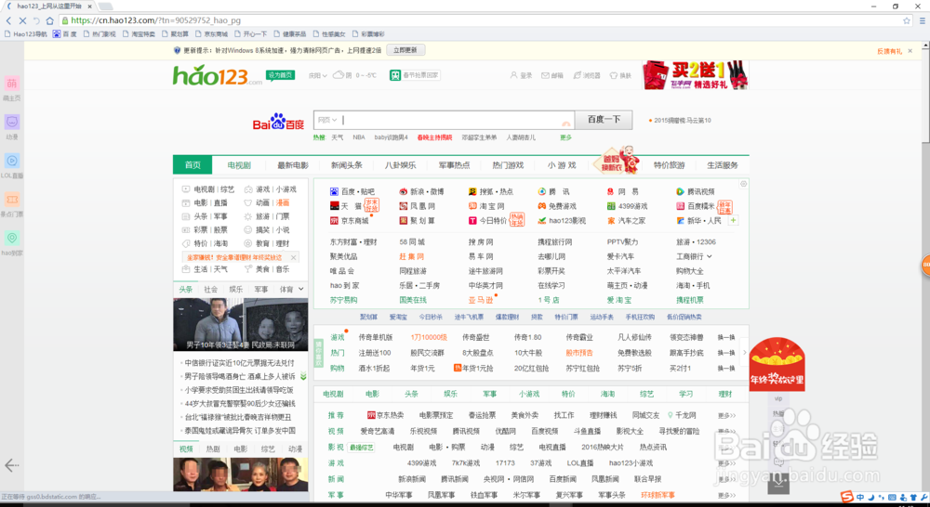Expand the 庆阳 city dropdown

[318, 76]
